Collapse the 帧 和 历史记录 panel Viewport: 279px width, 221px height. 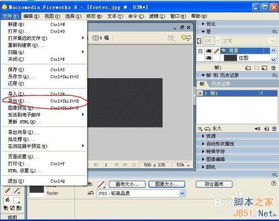(x=203, y=75)
